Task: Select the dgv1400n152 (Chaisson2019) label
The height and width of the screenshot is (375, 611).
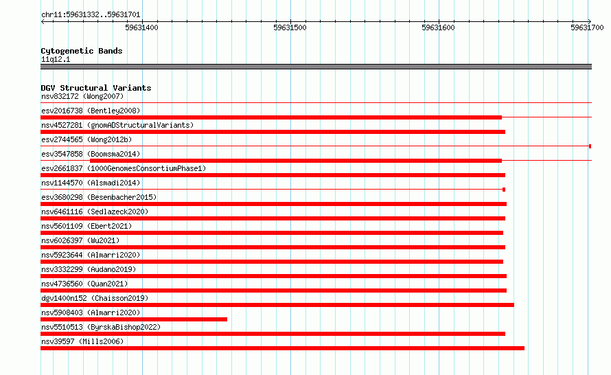Action: pyautogui.click(x=95, y=298)
